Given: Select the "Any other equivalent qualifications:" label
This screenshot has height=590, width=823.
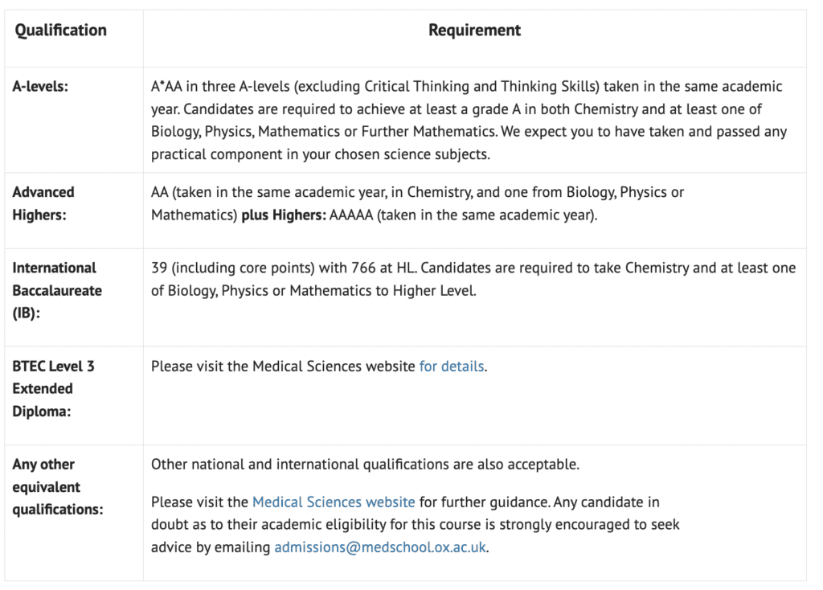Looking at the screenshot, I should coord(57,486).
